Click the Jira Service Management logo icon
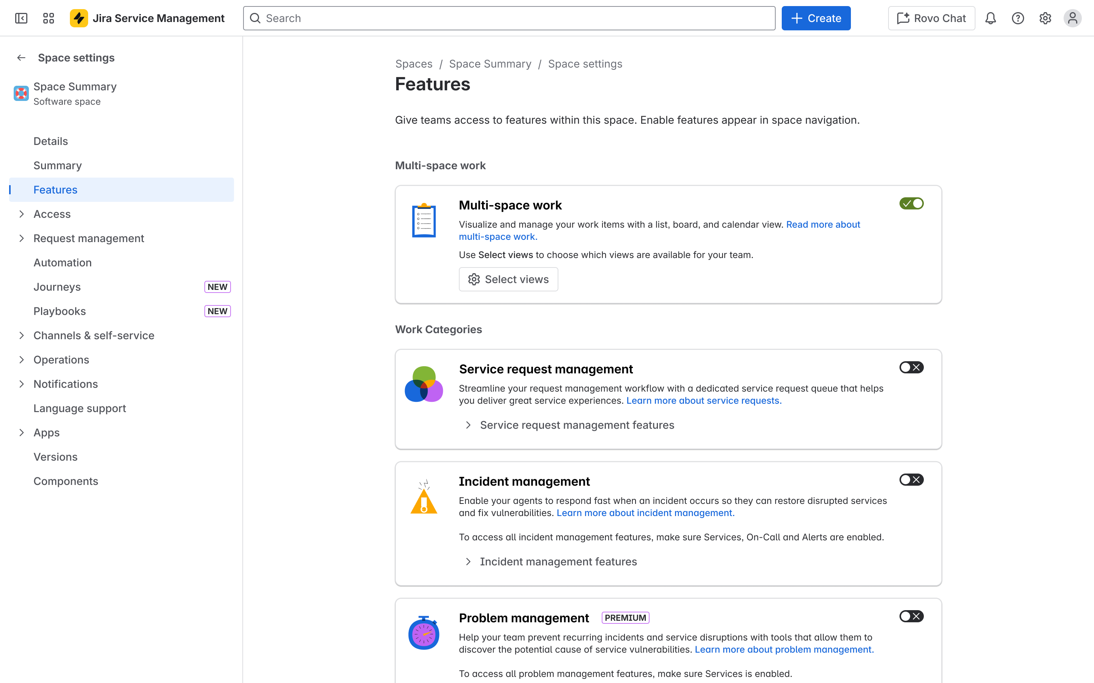1094x683 pixels. point(79,18)
